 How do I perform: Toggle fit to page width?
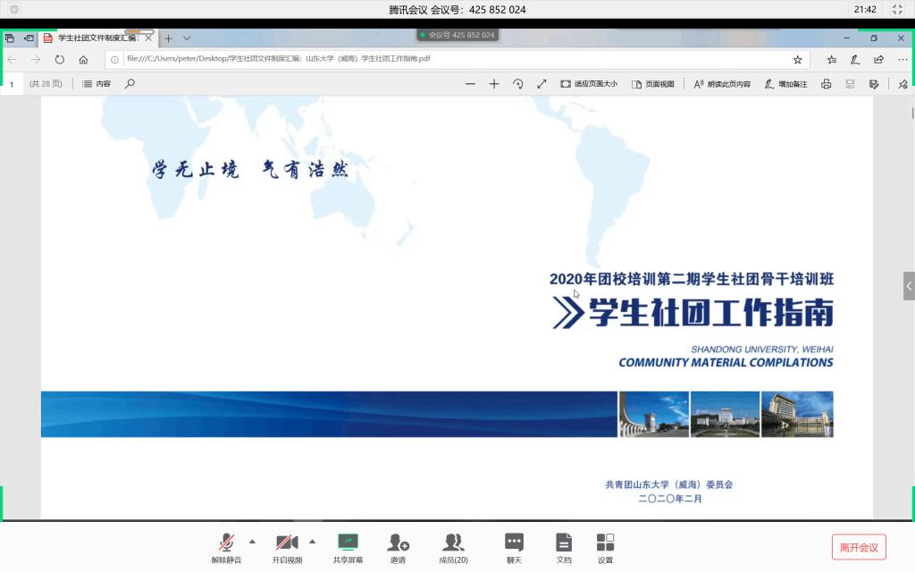(x=589, y=84)
